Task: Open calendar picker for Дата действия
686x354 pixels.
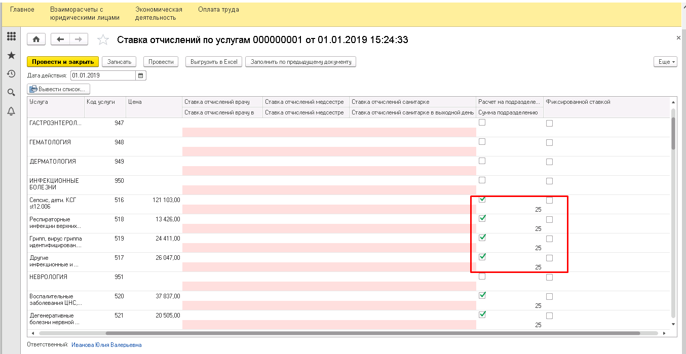Action: coord(141,75)
